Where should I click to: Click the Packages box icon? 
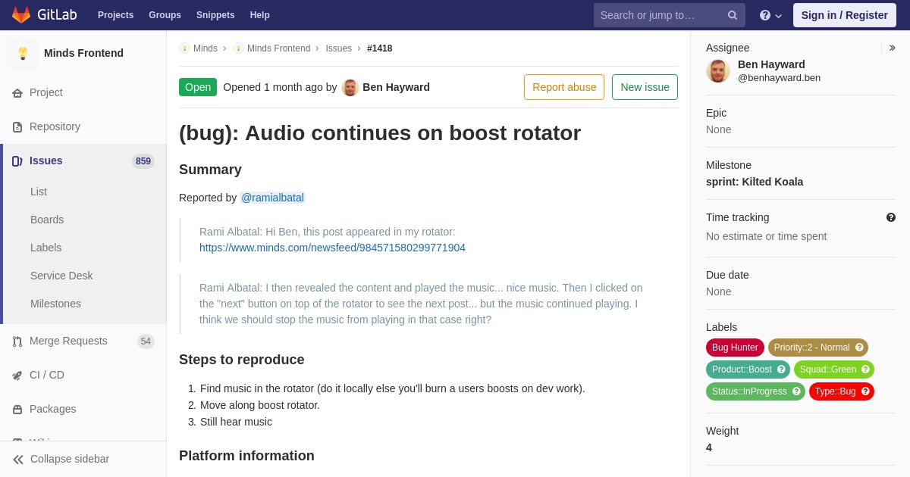pyautogui.click(x=17, y=410)
